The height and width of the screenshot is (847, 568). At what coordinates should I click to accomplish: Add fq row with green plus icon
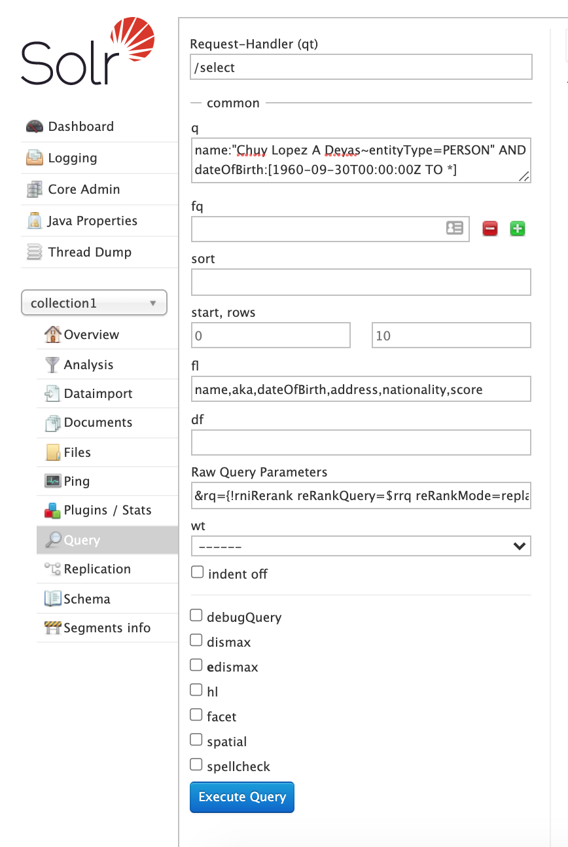518,228
